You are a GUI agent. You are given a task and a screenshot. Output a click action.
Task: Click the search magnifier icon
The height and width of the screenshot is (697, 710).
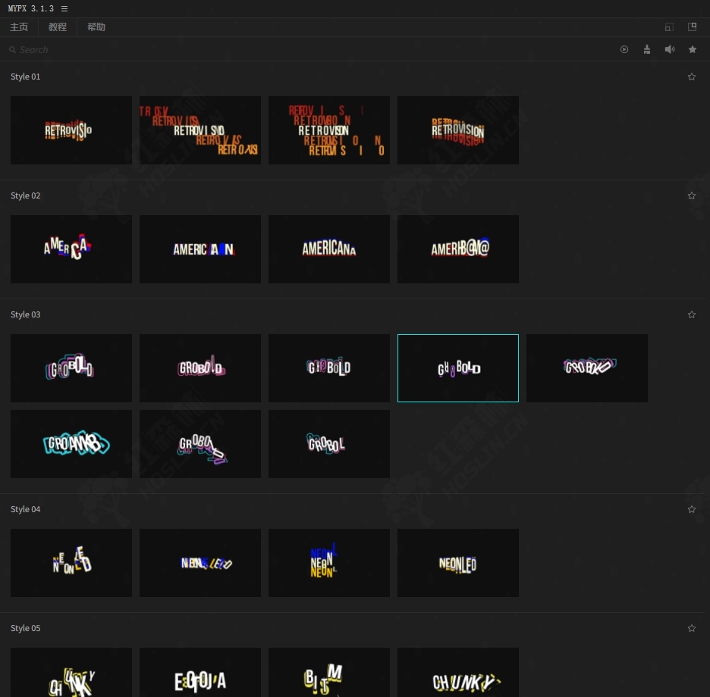click(x=12, y=50)
